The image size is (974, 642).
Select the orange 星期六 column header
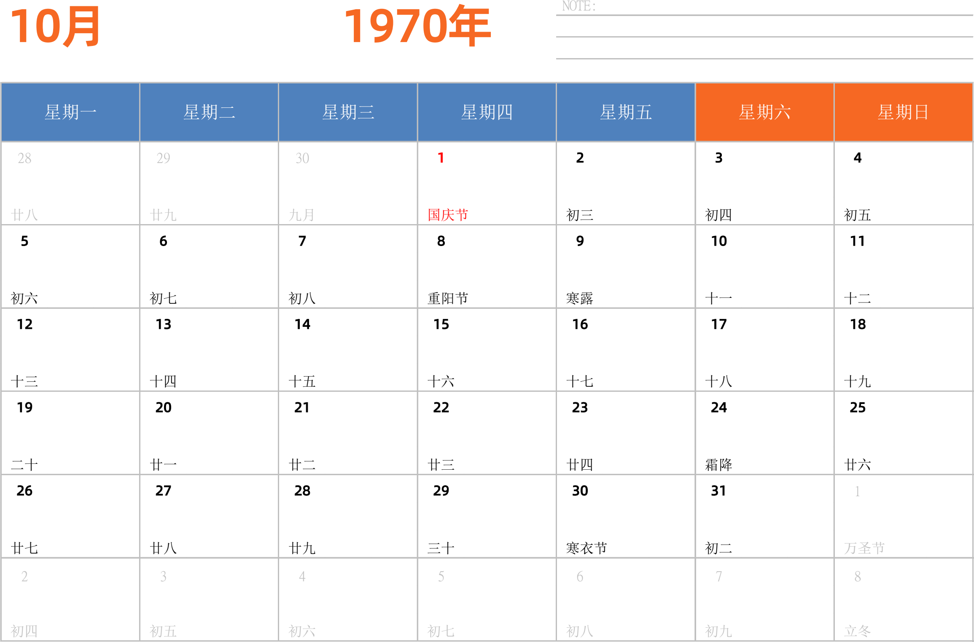(x=764, y=112)
